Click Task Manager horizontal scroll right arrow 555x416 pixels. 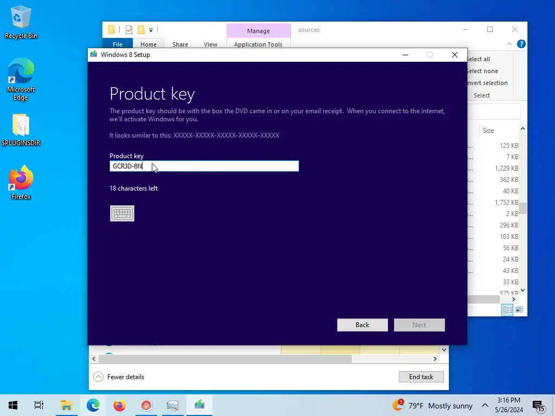pyautogui.click(x=435, y=359)
